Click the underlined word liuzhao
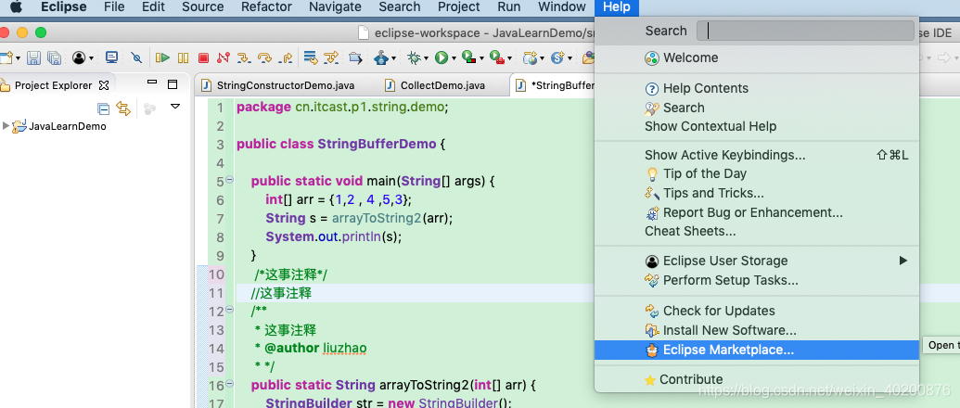Viewport: 960px width, 408px height. [345, 349]
